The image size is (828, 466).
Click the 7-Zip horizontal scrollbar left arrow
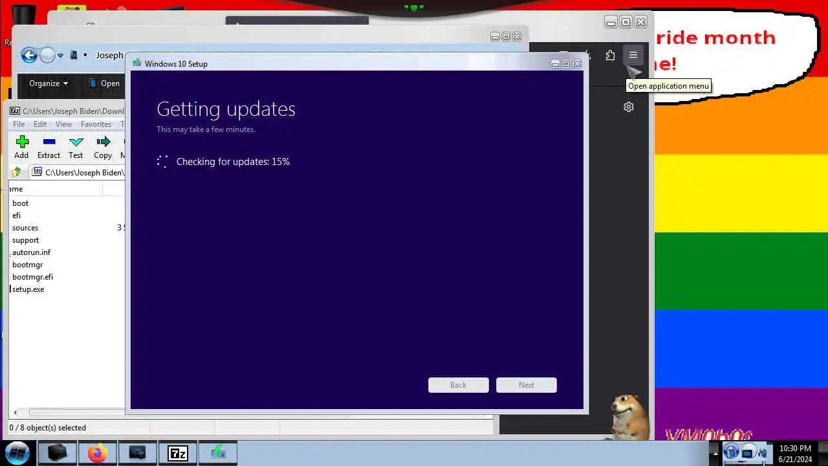16,412
